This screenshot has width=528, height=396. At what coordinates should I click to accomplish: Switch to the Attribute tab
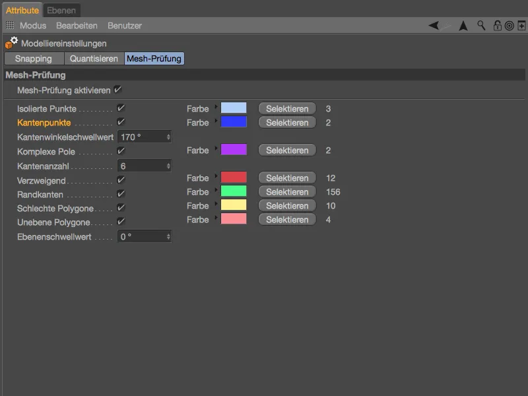pos(22,11)
